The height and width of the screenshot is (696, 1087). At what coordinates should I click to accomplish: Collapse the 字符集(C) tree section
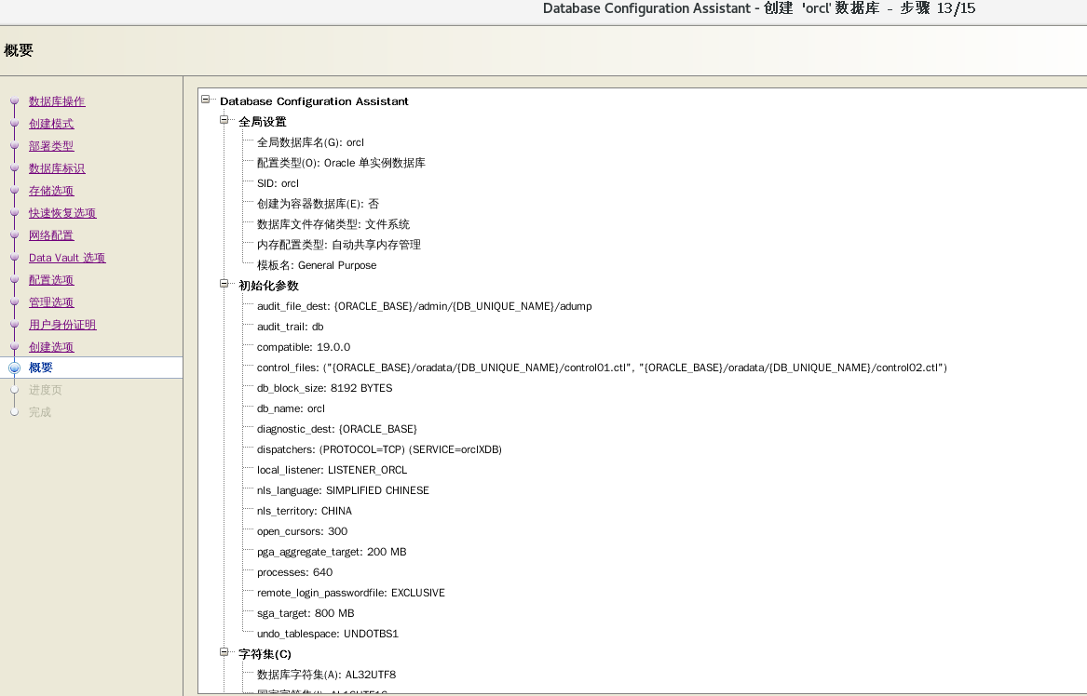point(224,651)
